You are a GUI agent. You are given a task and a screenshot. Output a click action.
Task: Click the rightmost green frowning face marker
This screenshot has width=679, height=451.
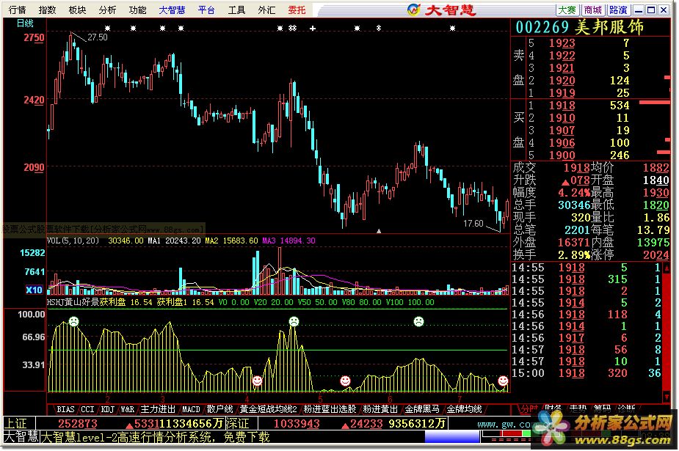click(x=418, y=321)
